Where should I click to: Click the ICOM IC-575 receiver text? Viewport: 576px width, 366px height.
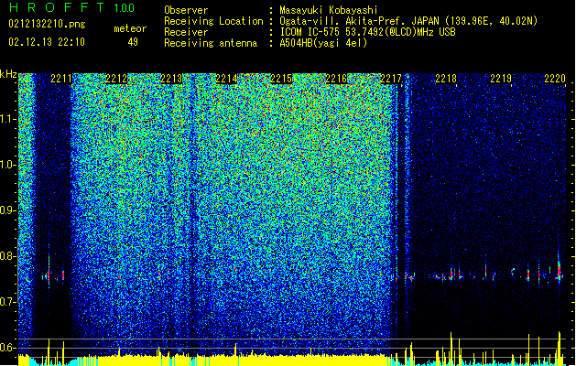(368, 32)
